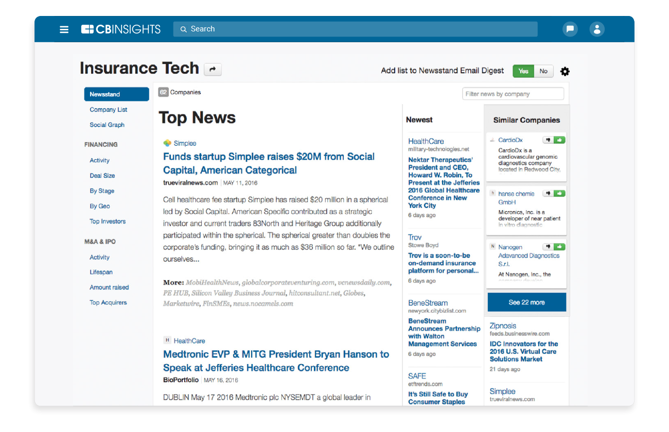Click HealthCare company link in Newest
The height and width of the screenshot is (432, 669).
click(x=426, y=141)
